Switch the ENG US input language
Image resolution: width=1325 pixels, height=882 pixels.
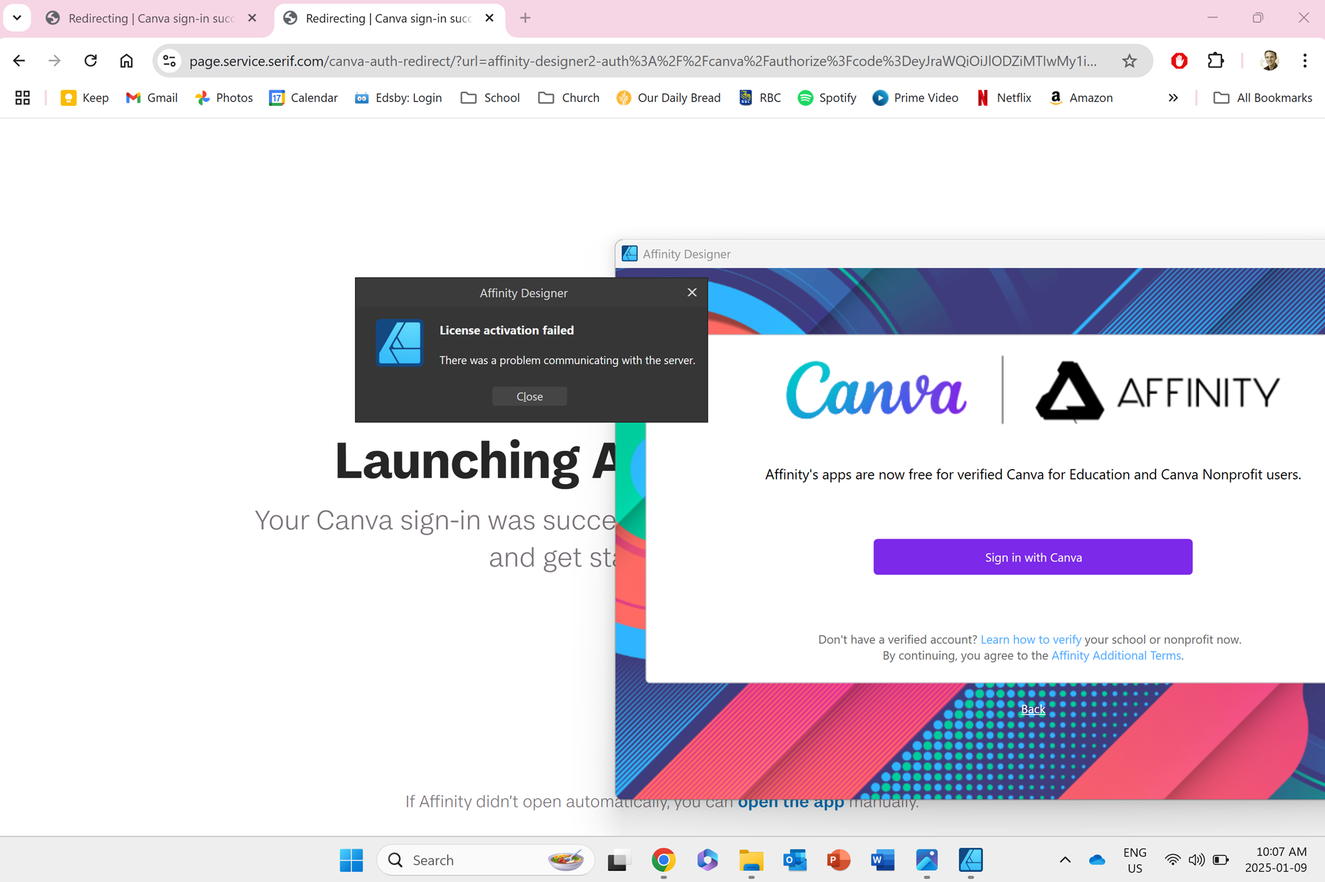click(1134, 860)
